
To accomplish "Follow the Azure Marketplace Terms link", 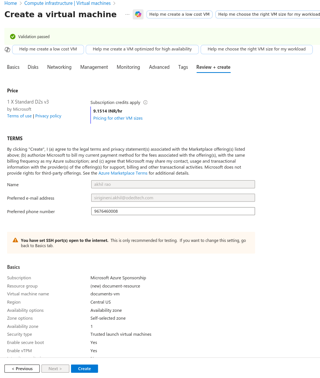I will click(x=123, y=173).
